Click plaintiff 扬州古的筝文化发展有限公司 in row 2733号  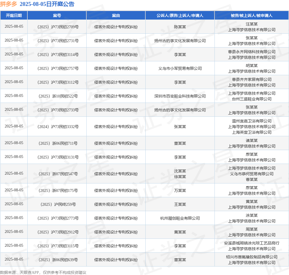(180, 110)
